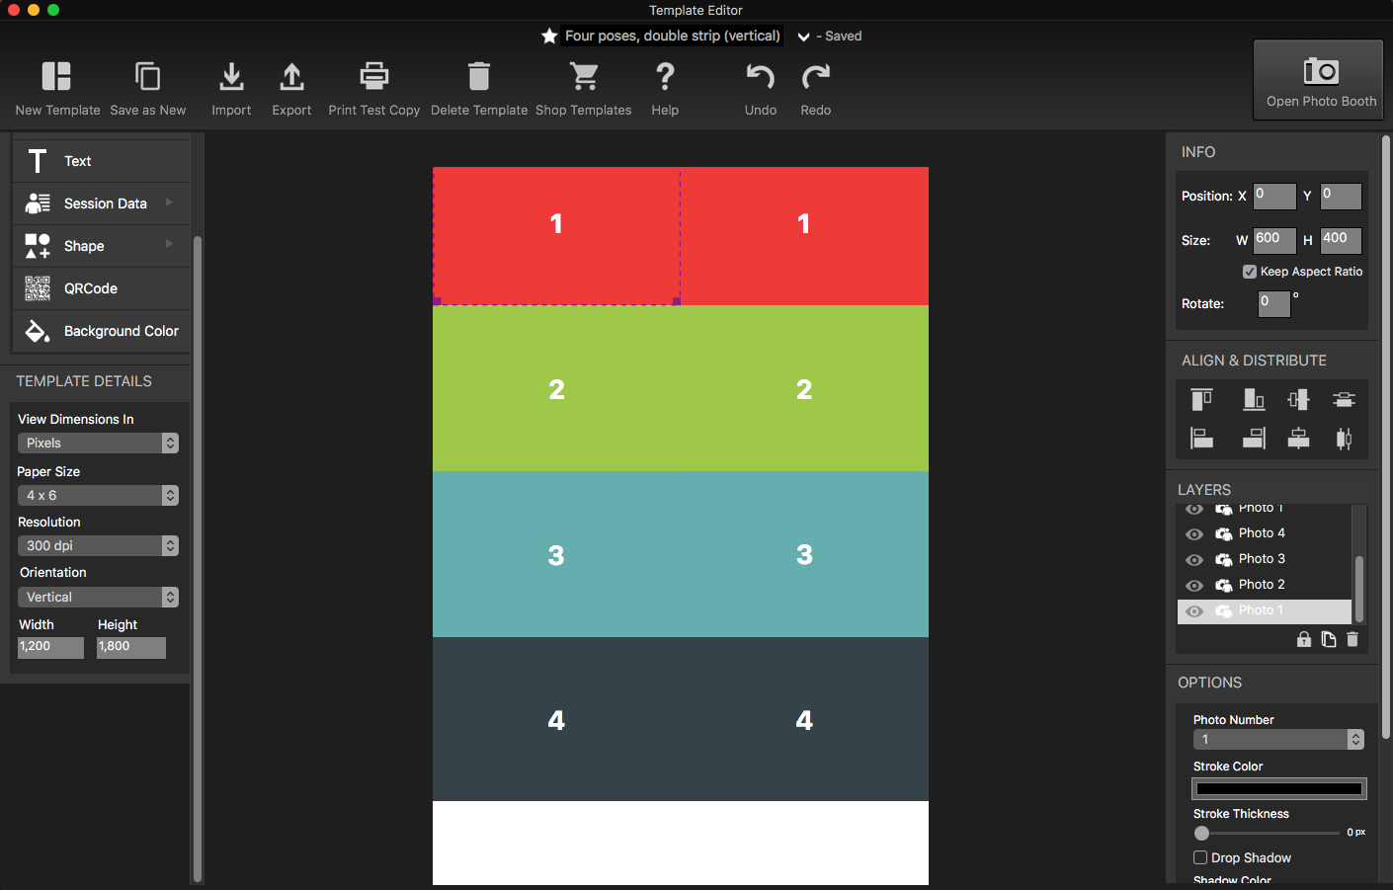This screenshot has height=890, width=1393.
Task: Enable Keep Aspect Ratio
Action: coord(1249,271)
